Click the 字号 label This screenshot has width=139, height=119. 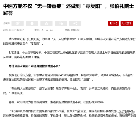click(x=37, y=30)
